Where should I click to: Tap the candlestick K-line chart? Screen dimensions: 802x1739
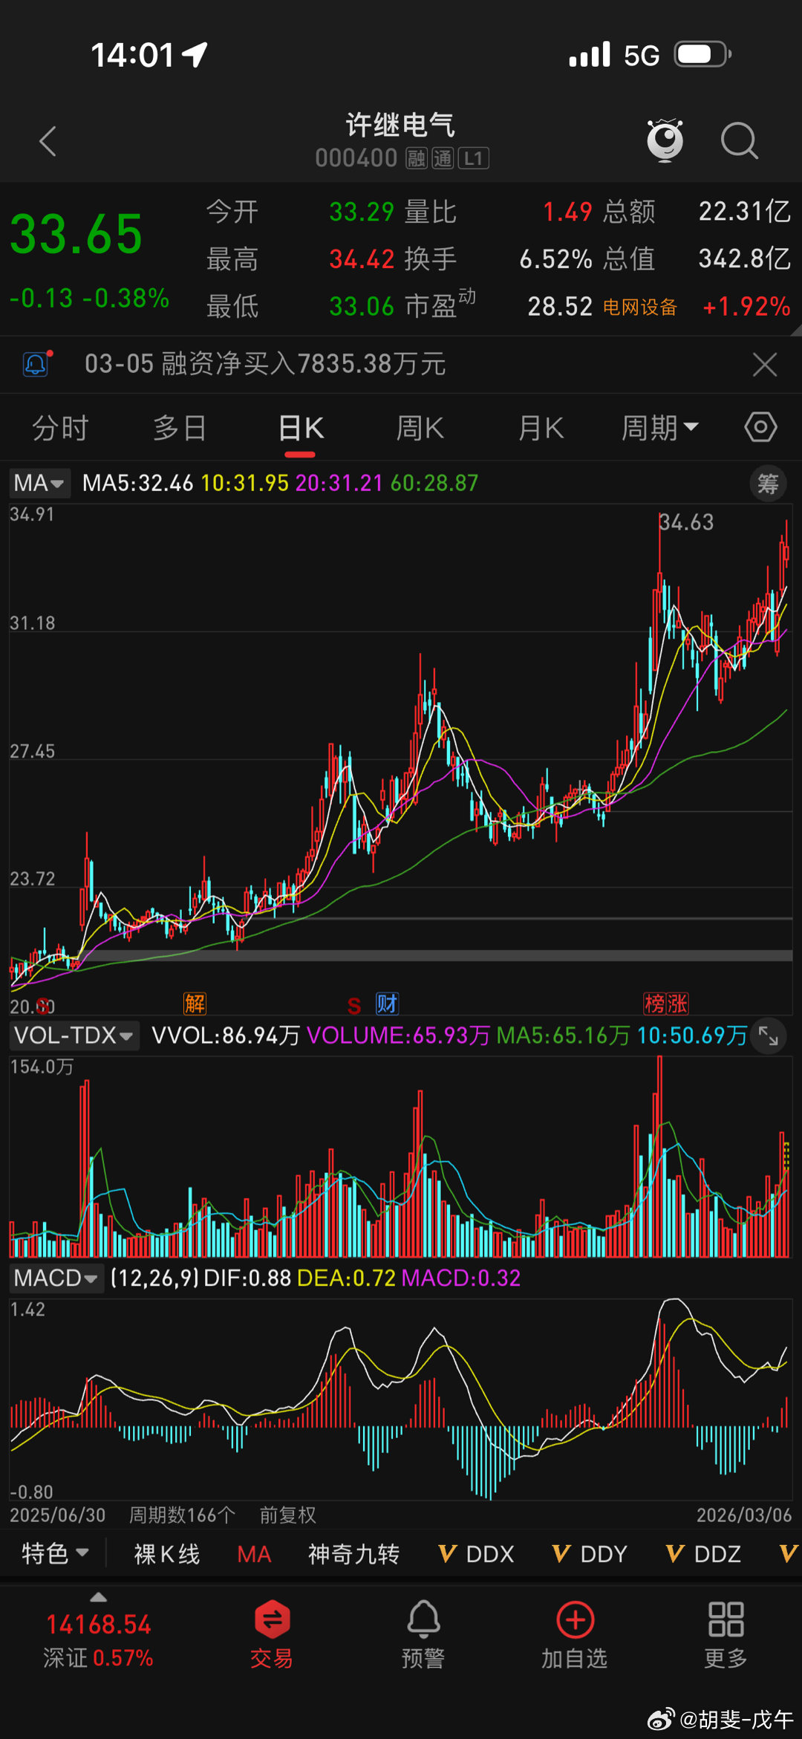[x=401, y=758]
